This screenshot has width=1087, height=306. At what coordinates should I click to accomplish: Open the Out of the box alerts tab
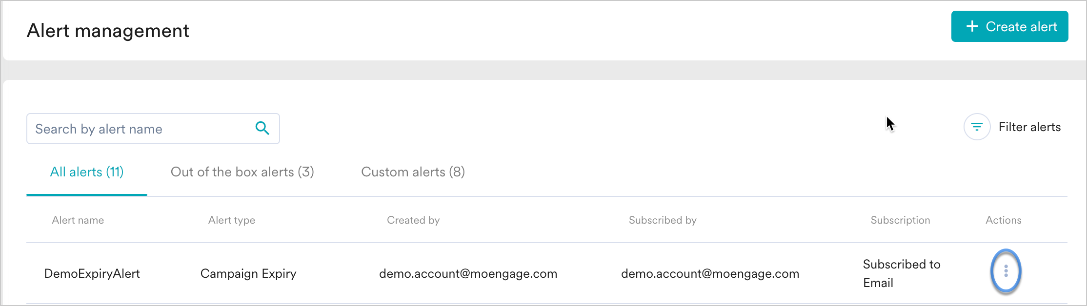242,172
